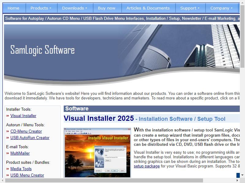The width and height of the screenshot is (245, 183).
Task: Open Articles & Documents section
Action: (x=148, y=8)
